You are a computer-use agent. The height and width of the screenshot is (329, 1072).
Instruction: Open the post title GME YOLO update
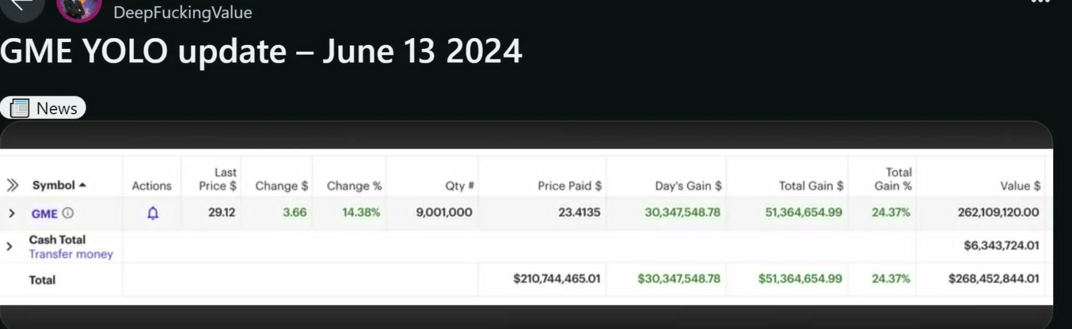(261, 51)
